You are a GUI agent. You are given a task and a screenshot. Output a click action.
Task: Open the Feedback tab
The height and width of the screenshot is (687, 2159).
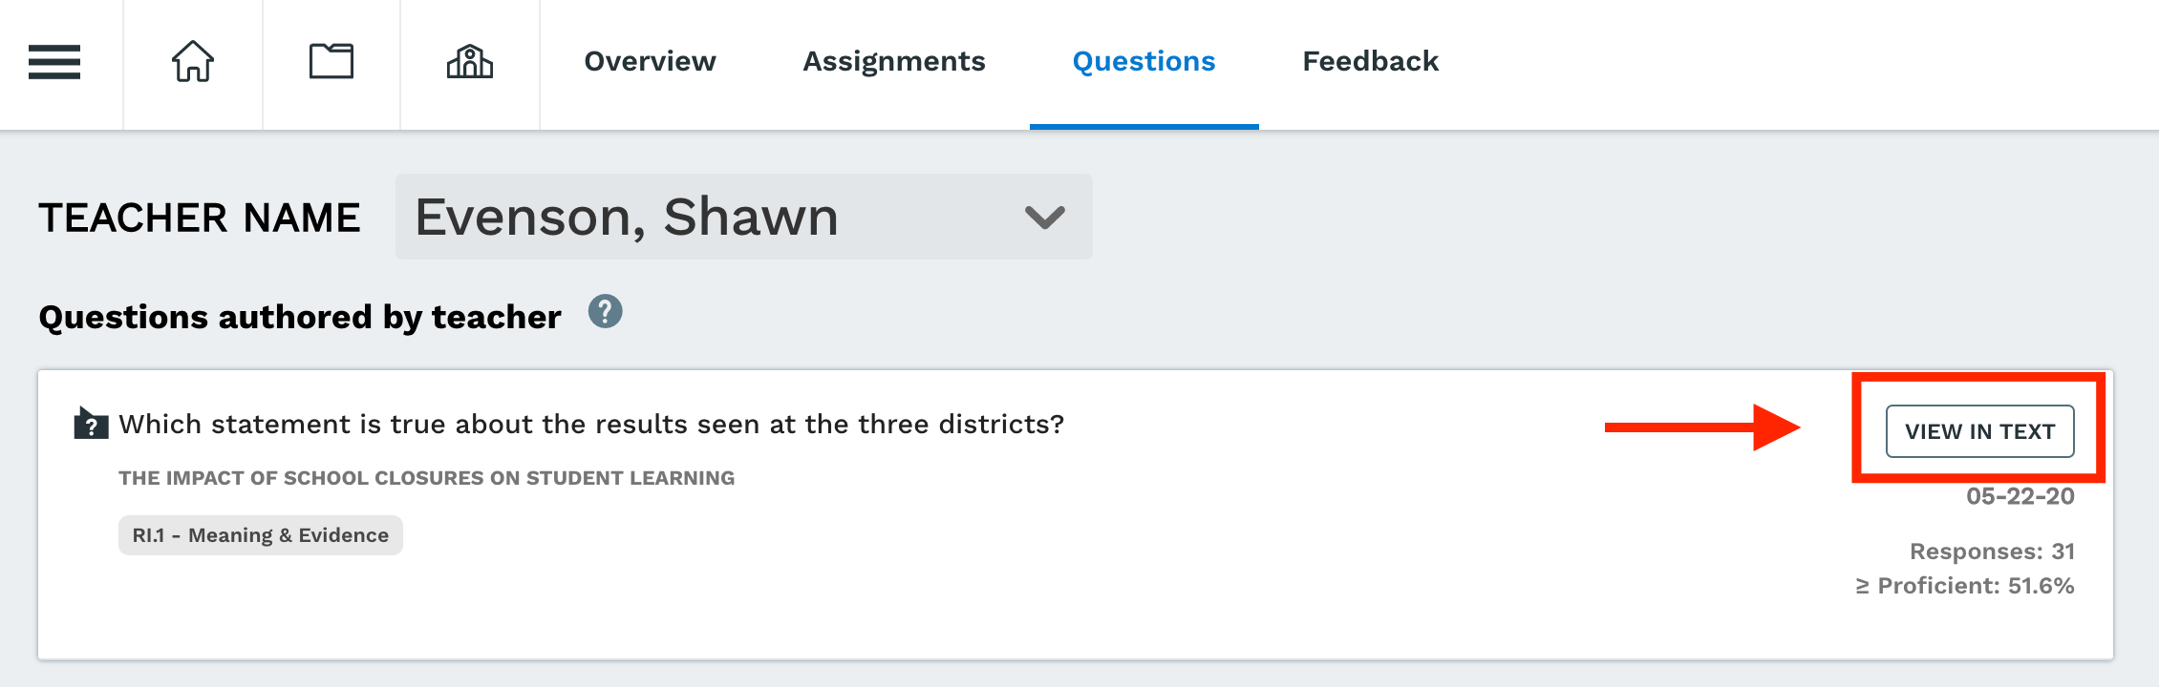[x=1371, y=62]
